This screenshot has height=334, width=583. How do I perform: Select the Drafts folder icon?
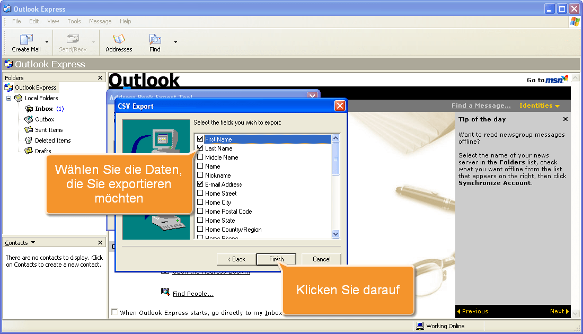coord(29,151)
